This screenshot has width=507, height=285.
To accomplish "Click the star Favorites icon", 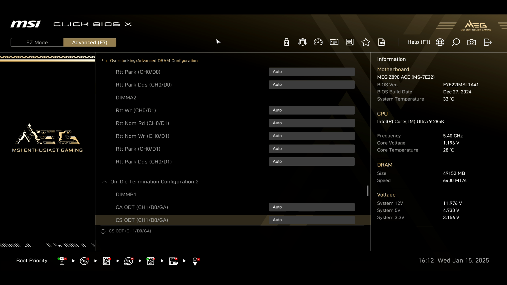I will pyautogui.click(x=366, y=42).
